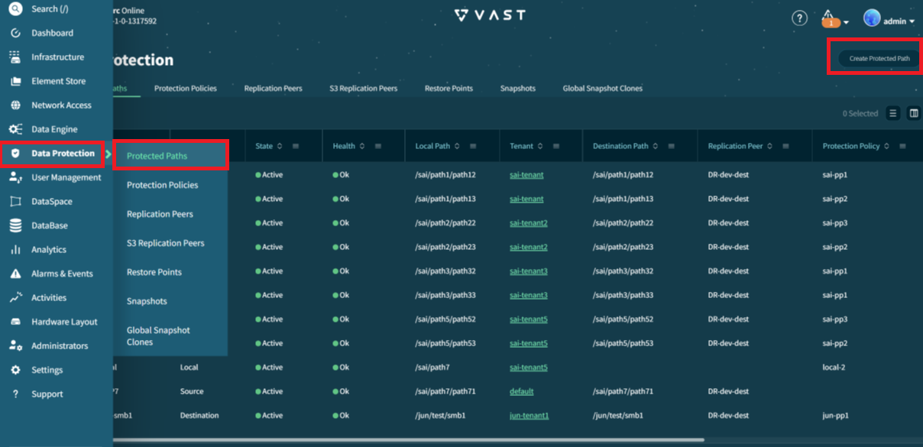Click the horizontal scrollbar below the table
This screenshot has height=447, width=923.
pyautogui.click(x=409, y=439)
